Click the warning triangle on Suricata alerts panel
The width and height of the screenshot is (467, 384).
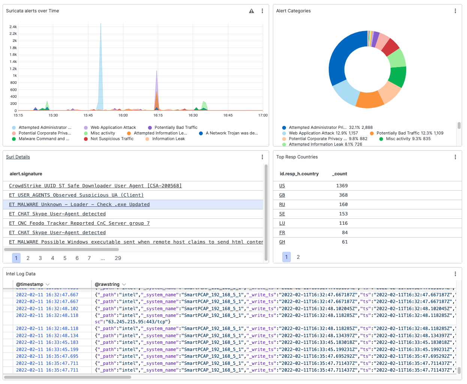251,11
